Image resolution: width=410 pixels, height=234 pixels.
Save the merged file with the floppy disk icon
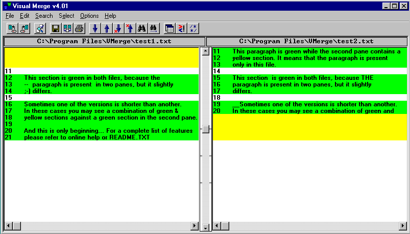tap(56, 28)
